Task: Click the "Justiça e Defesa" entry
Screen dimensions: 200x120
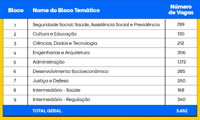Action: click(51, 81)
